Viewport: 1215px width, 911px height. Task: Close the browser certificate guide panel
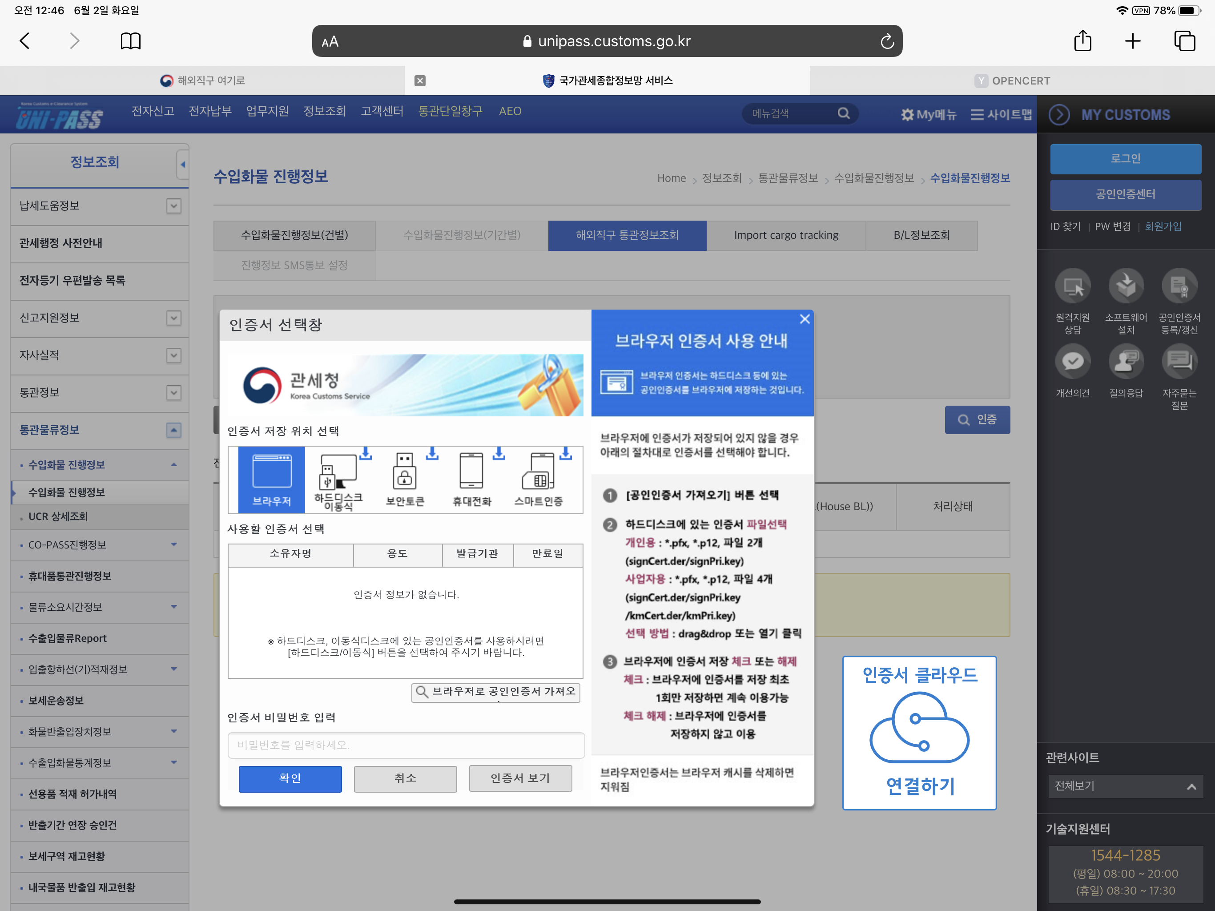pyautogui.click(x=804, y=319)
